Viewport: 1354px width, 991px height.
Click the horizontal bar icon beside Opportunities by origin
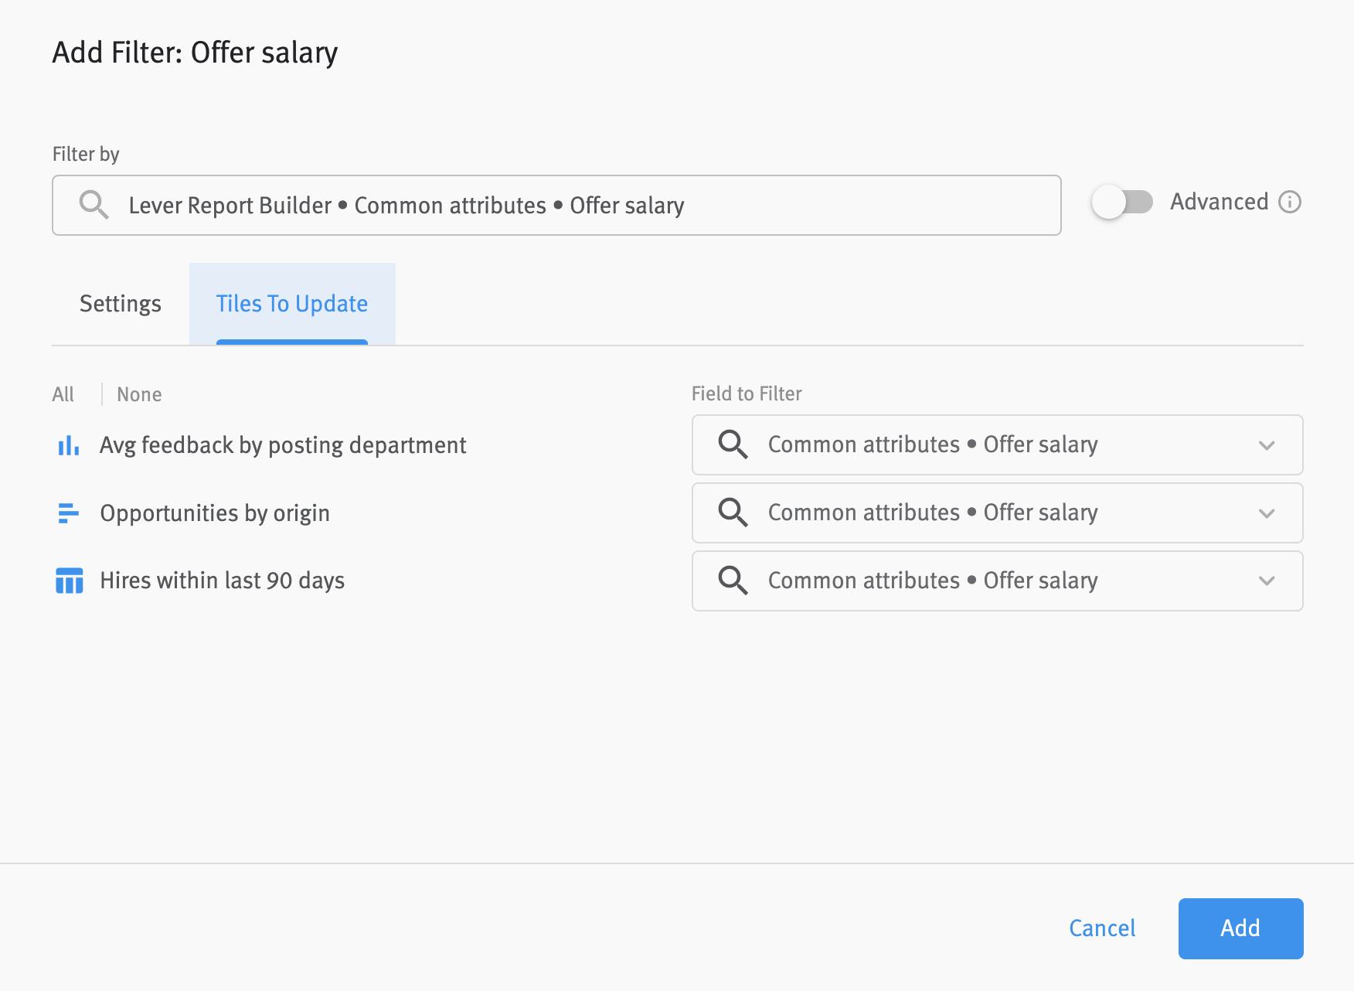69,513
